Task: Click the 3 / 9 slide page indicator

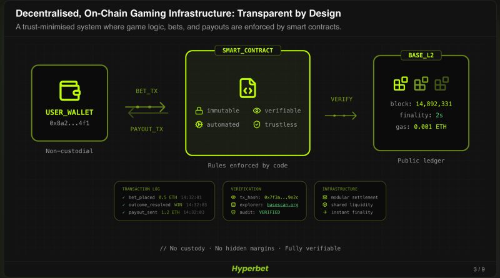Action: click(478, 269)
